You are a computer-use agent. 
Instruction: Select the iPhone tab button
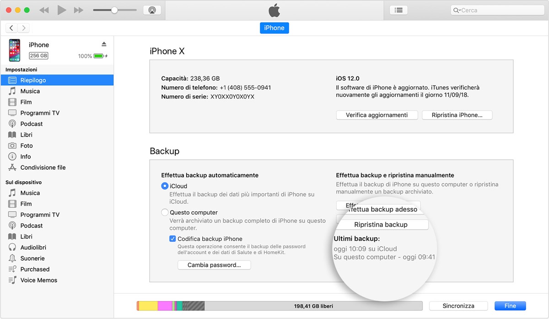(x=274, y=28)
